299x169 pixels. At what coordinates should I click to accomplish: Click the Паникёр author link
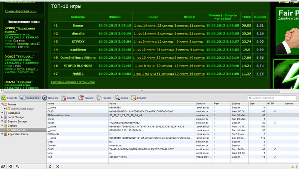[x=23, y=44]
